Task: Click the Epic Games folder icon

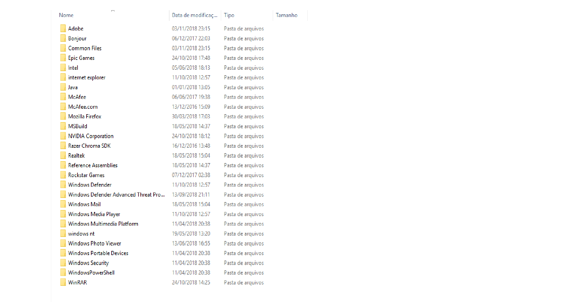Action: (x=63, y=58)
